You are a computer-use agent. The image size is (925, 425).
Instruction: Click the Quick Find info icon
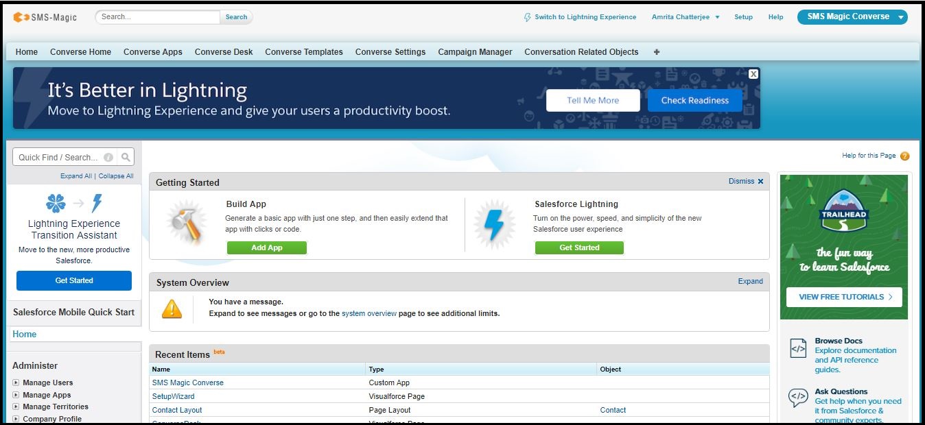coord(108,157)
